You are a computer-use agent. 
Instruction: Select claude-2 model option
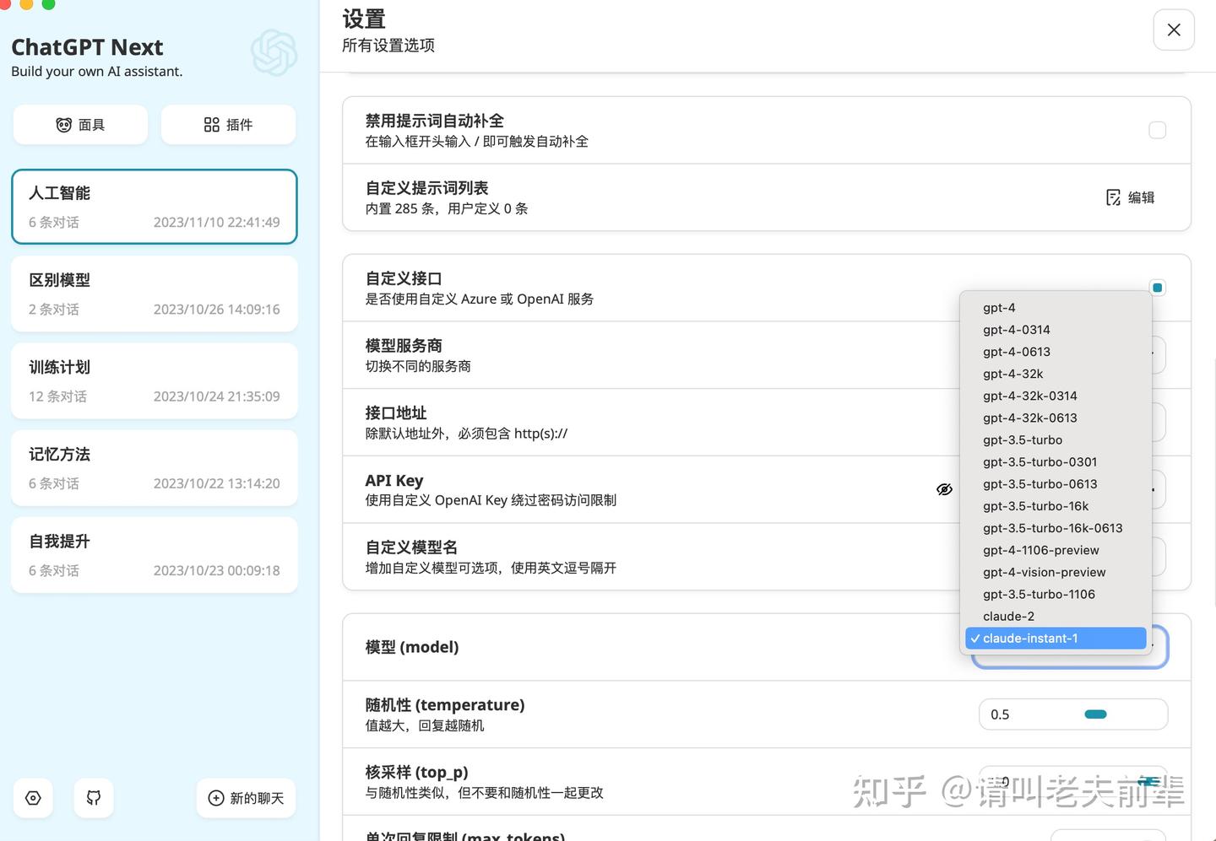(x=1056, y=617)
